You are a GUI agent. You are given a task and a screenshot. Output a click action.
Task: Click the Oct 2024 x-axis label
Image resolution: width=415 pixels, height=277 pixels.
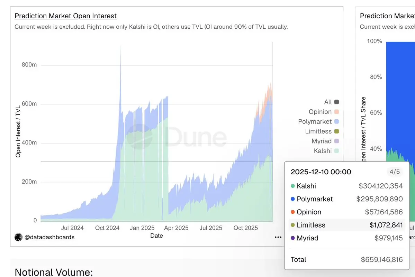coord(107,228)
